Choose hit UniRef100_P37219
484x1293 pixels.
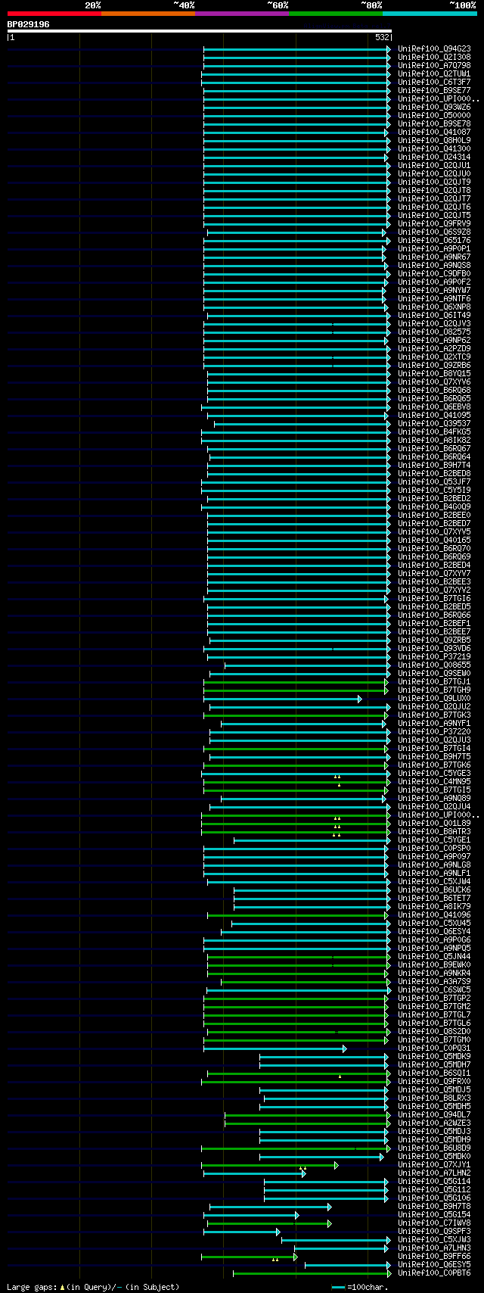(434, 656)
